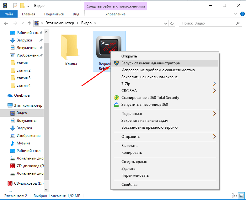
Task: Click the New folder icon in title bar
Action: tap(23, 6)
